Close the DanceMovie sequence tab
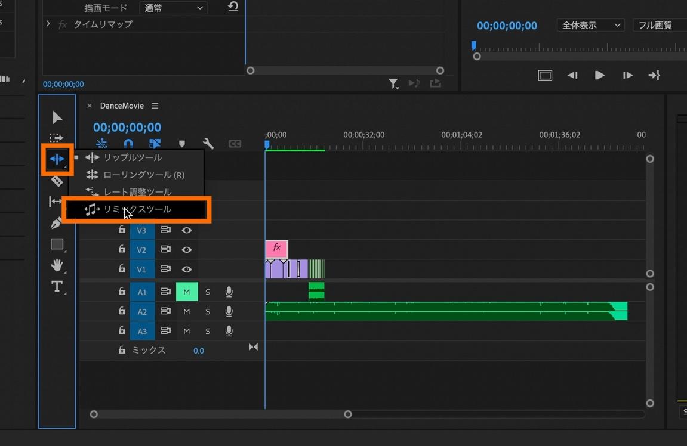The width and height of the screenshot is (687, 446). coord(90,106)
